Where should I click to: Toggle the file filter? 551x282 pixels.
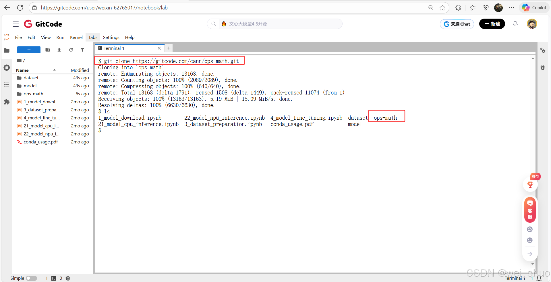point(82,50)
